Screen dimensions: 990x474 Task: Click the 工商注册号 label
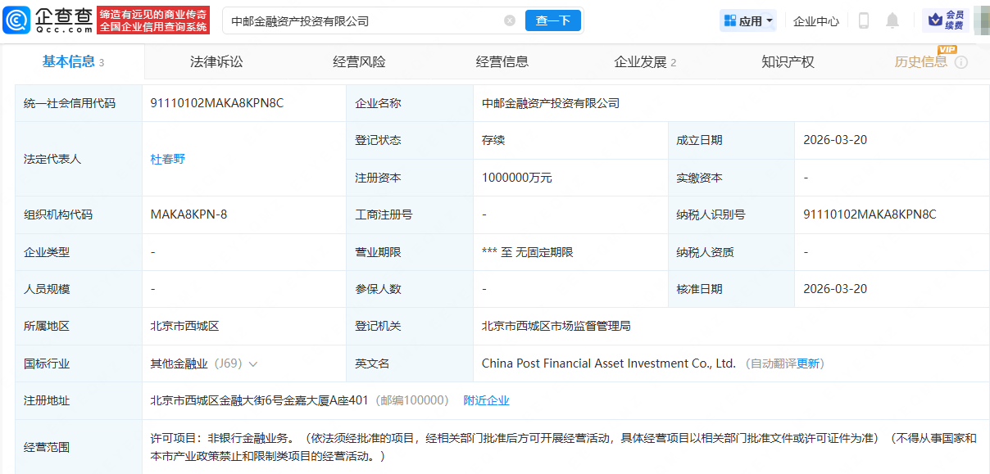[x=384, y=214]
